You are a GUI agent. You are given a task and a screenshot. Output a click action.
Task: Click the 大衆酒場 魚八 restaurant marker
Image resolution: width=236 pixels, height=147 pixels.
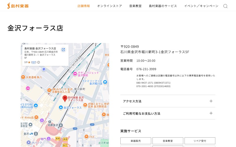[x=23, y=77]
